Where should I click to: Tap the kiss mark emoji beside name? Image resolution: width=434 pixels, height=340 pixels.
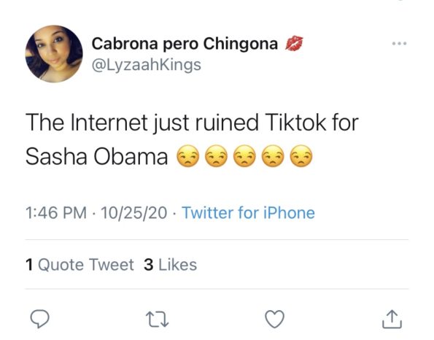pos(294,44)
